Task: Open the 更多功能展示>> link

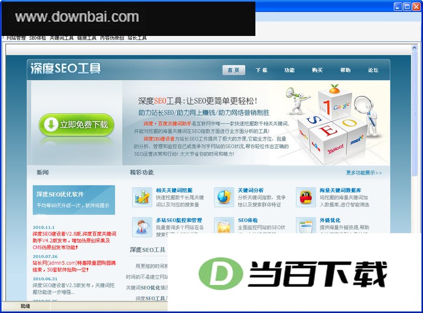Action: [364, 173]
